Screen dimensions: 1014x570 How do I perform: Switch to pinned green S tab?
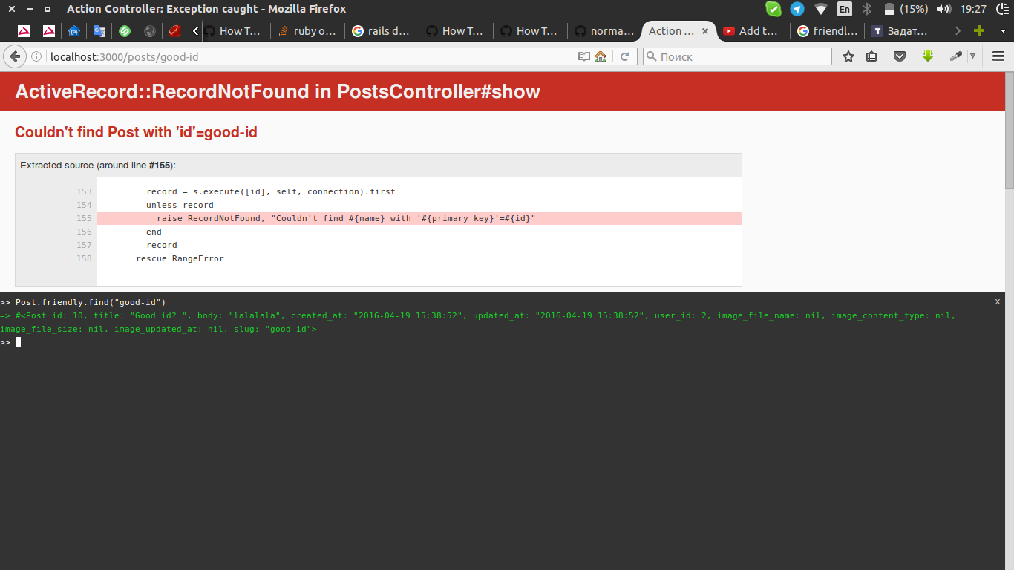125,31
